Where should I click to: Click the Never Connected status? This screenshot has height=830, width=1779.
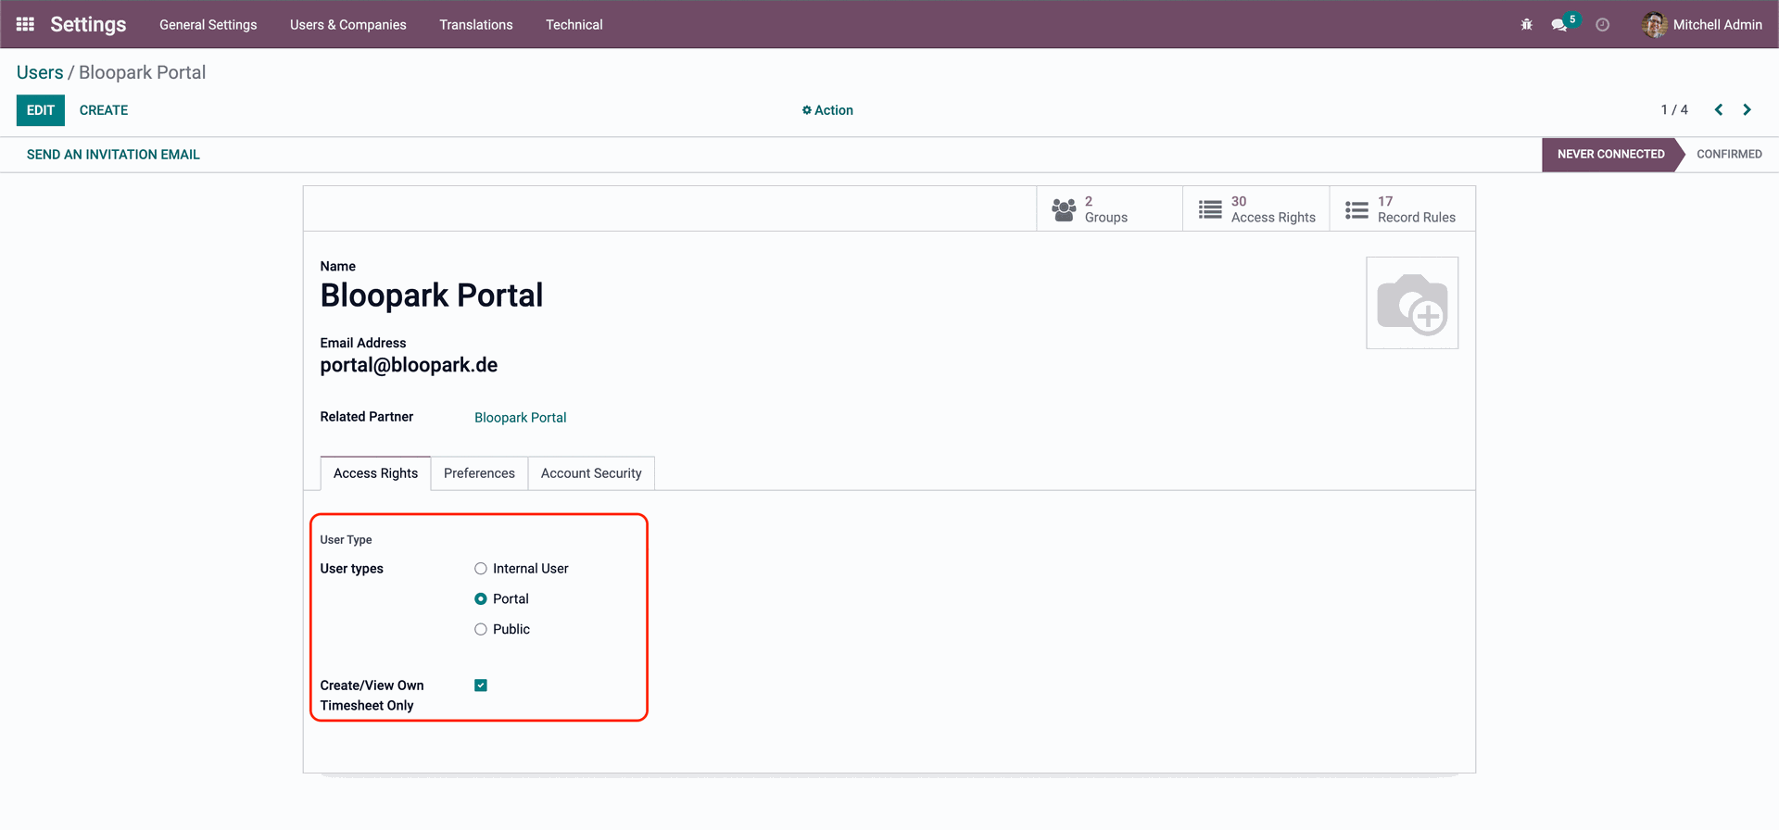pos(1611,155)
